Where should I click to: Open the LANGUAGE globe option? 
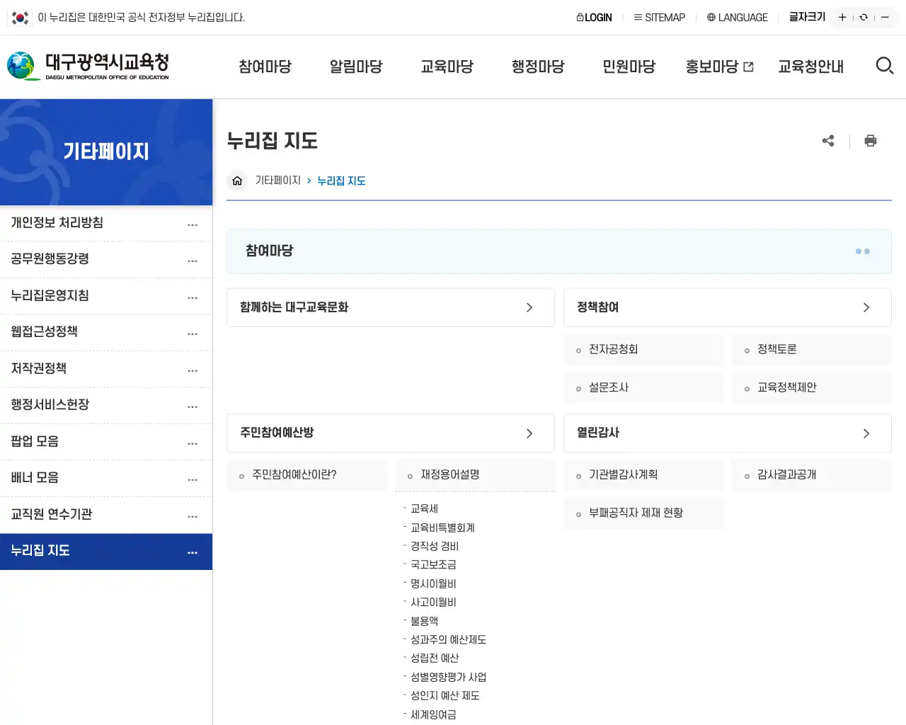tap(737, 17)
